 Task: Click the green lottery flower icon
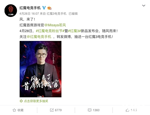pos(21,101)
